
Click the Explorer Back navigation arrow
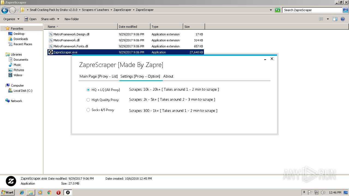pos(5,10)
